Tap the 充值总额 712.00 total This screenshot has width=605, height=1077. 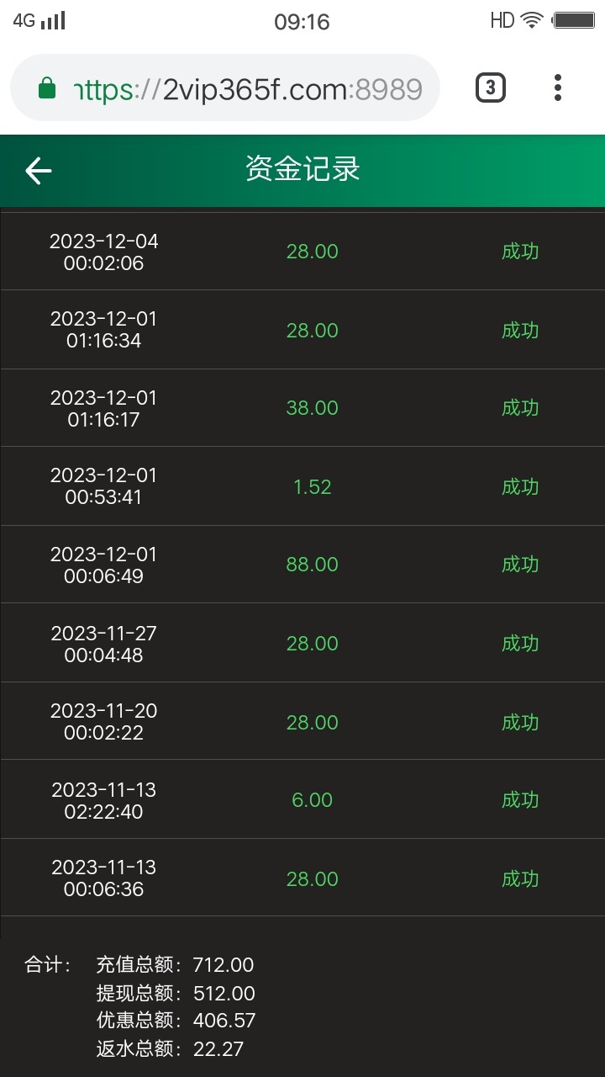point(175,965)
